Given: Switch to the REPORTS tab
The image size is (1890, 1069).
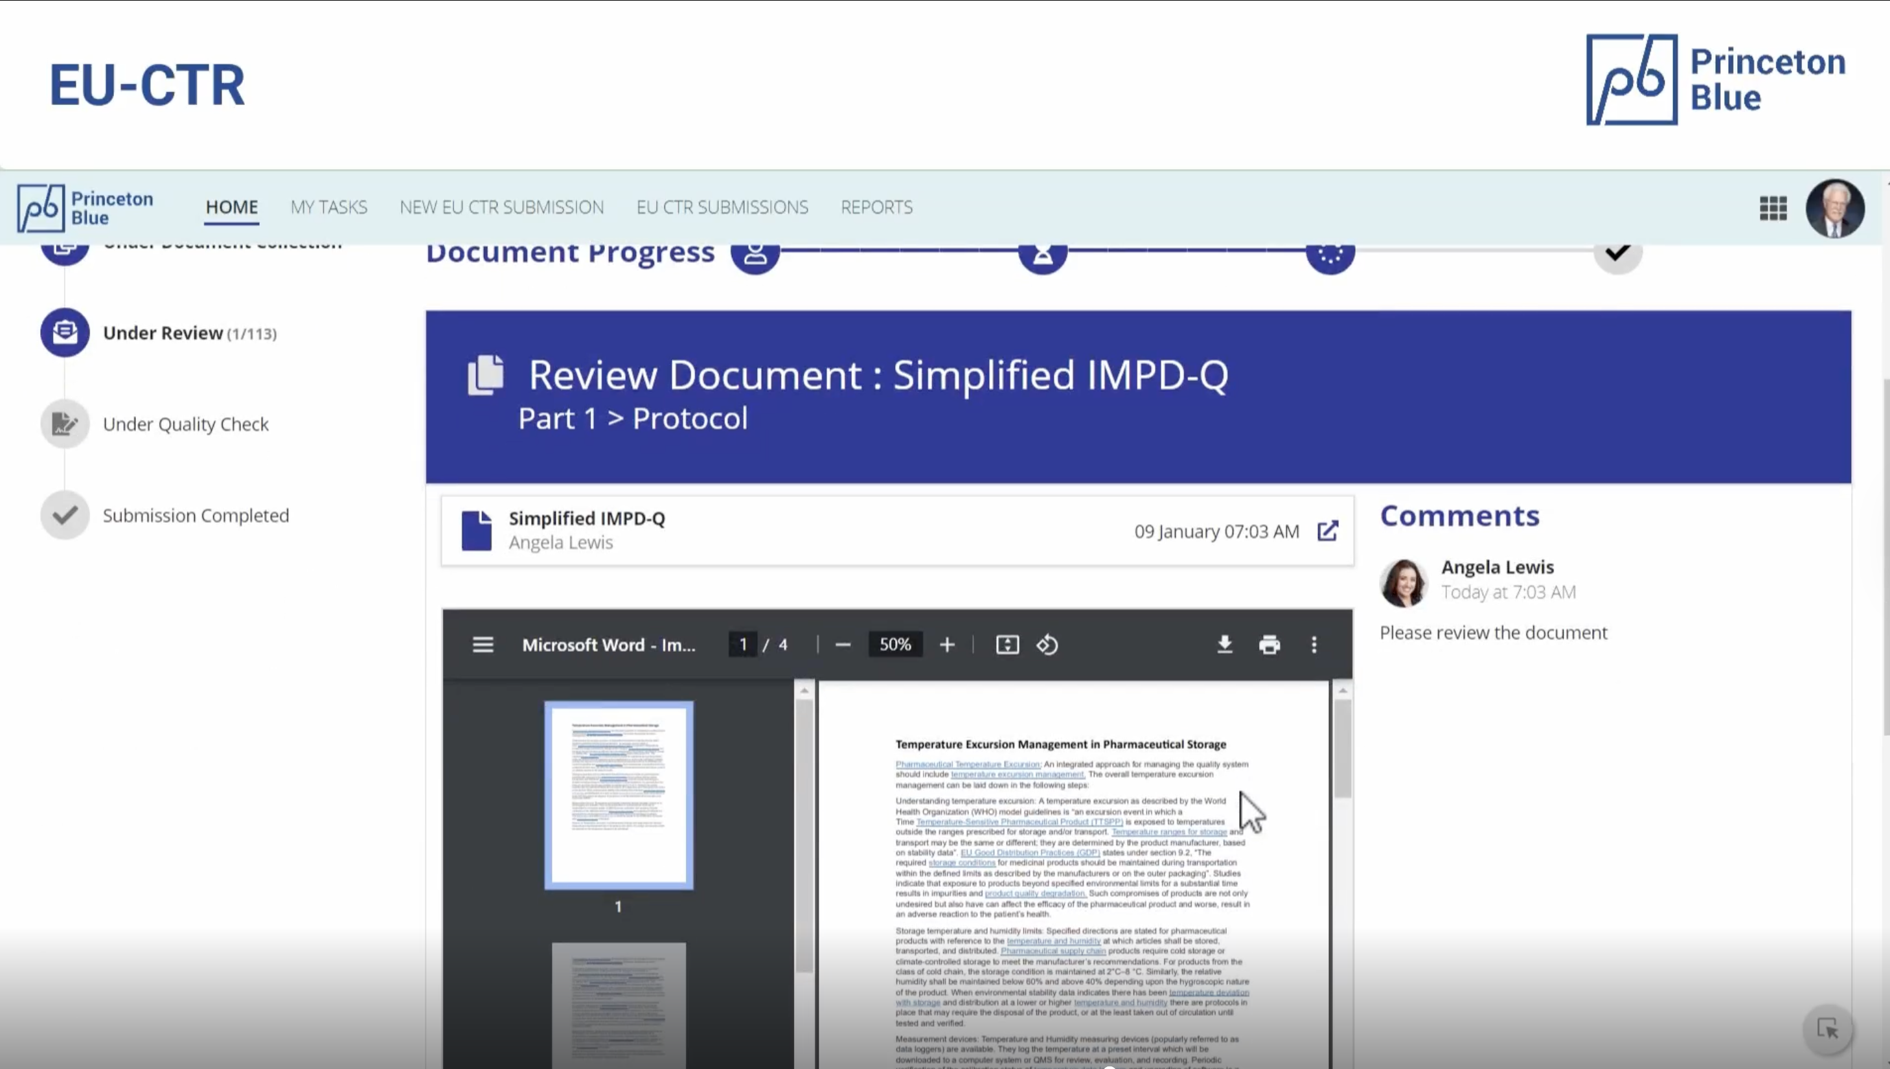Looking at the screenshot, I should coord(876,207).
